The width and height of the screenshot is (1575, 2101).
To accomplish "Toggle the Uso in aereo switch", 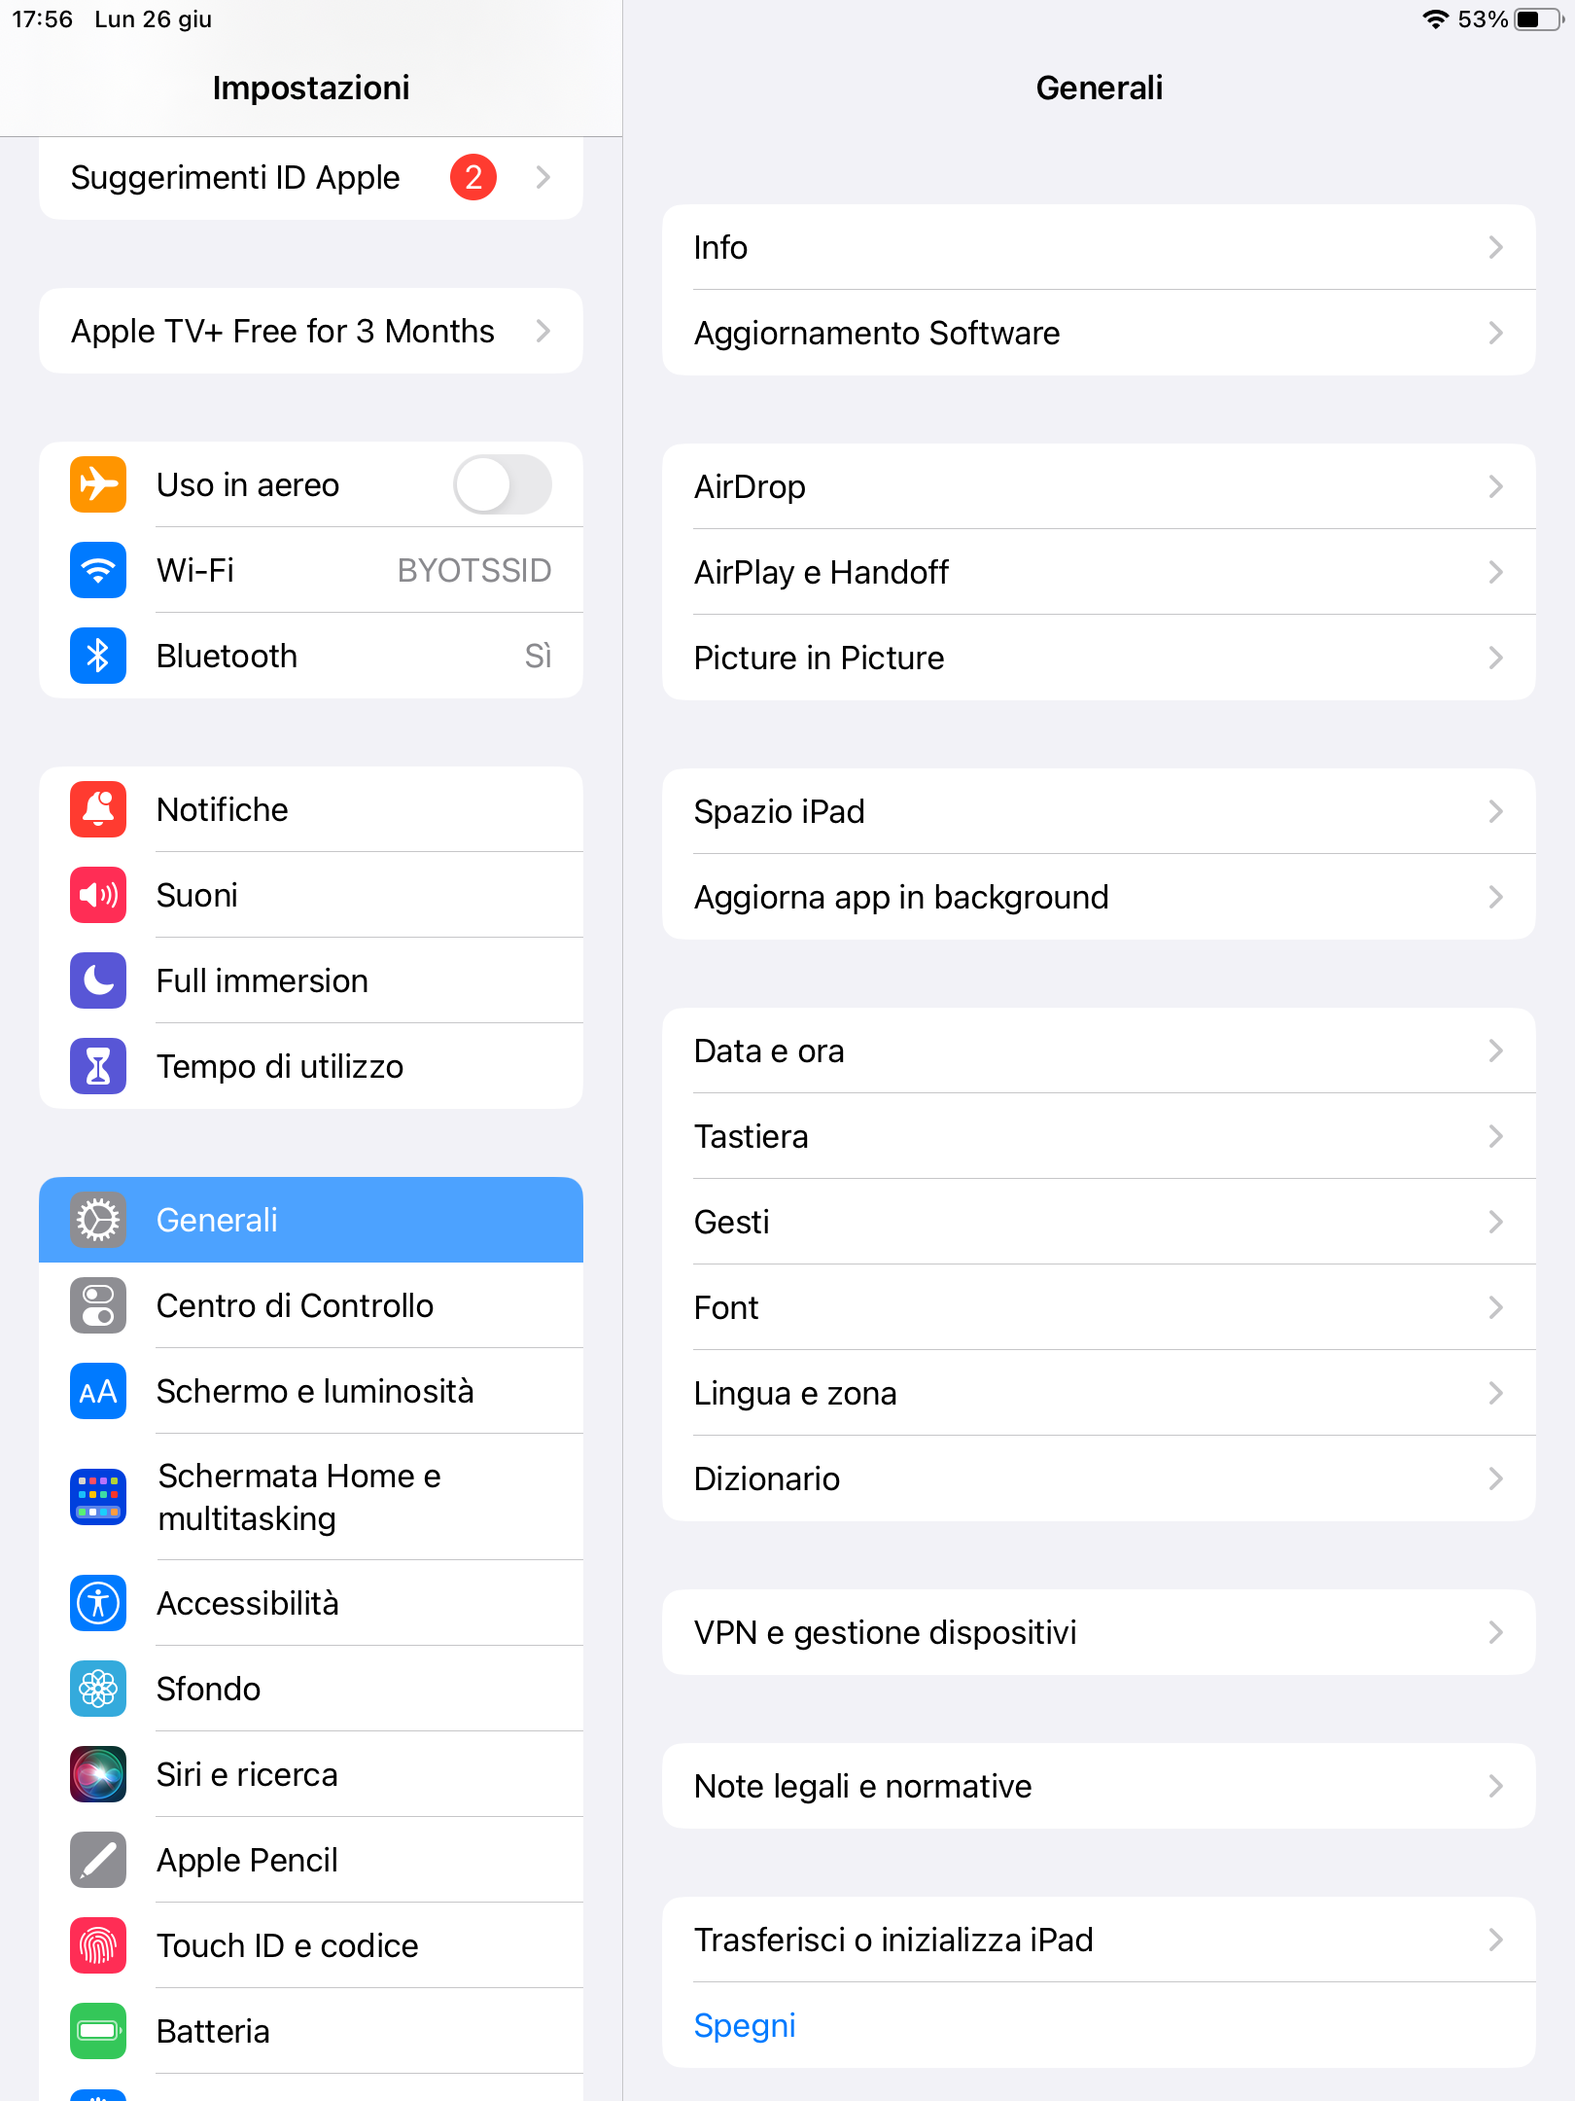I will pyautogui.click(x=502, y=484).
